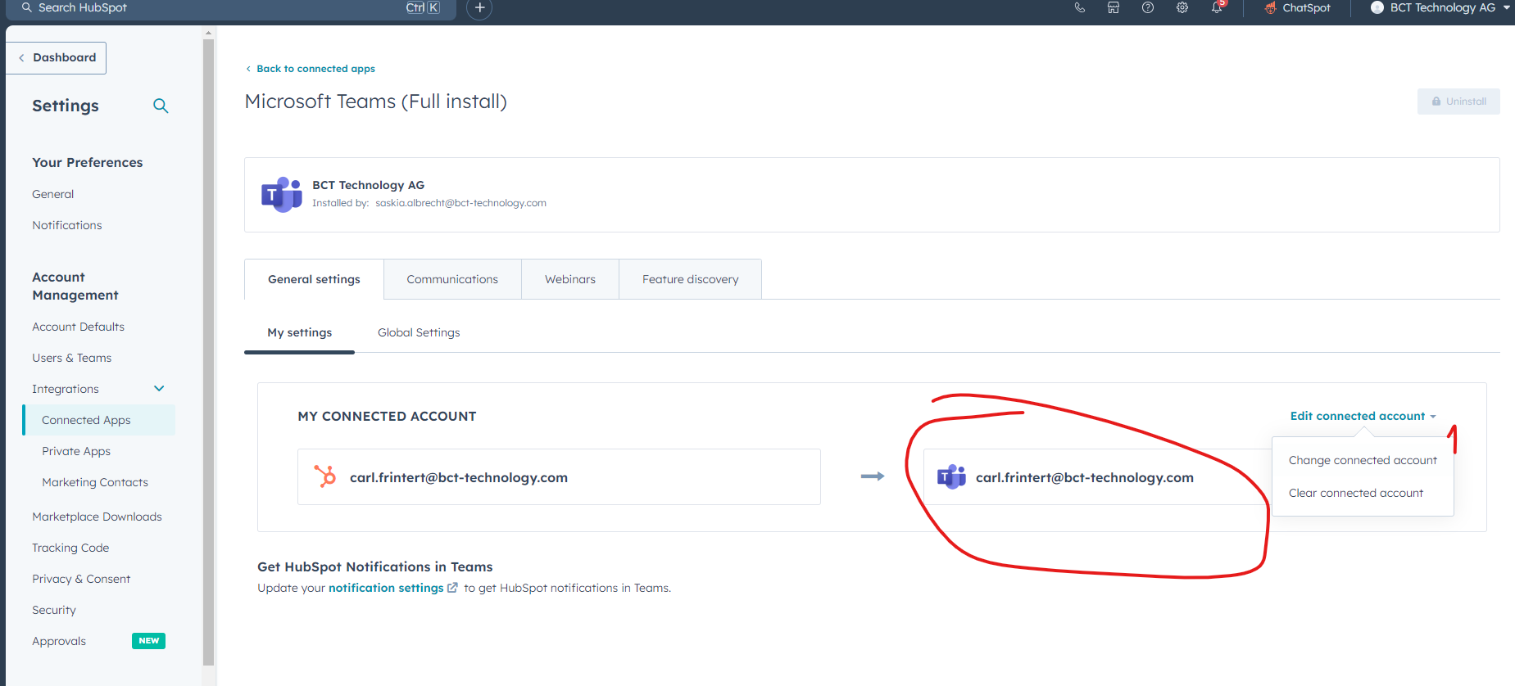The image size is (1515, 686).
Task: Open the notifications bell icon
Action: pos(1217,8)
